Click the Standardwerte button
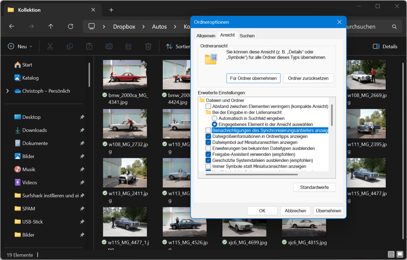407x260 pixels. (314, 187)
